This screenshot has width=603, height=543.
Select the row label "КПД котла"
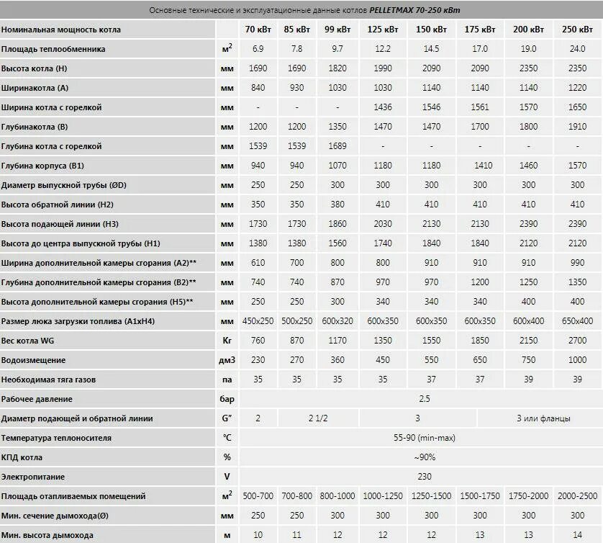click(22, 457)
